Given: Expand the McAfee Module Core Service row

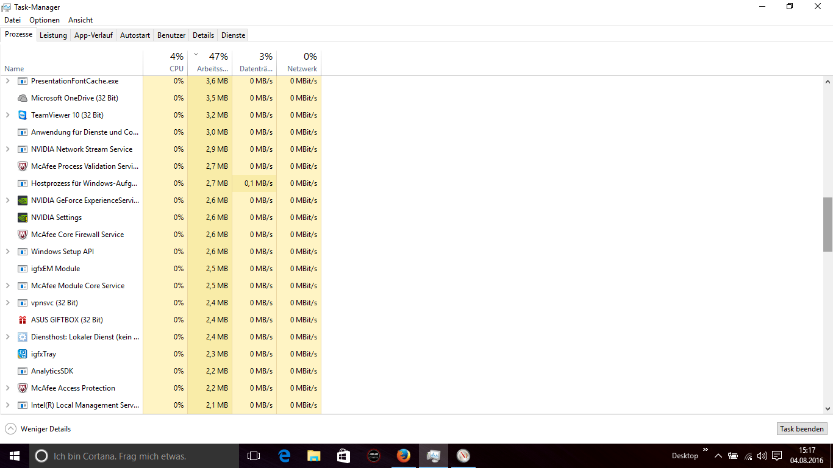Looking at the screenshot, I should click(8, 286).
